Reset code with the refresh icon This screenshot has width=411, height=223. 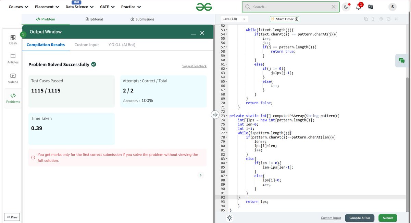(x=389, y=19)
